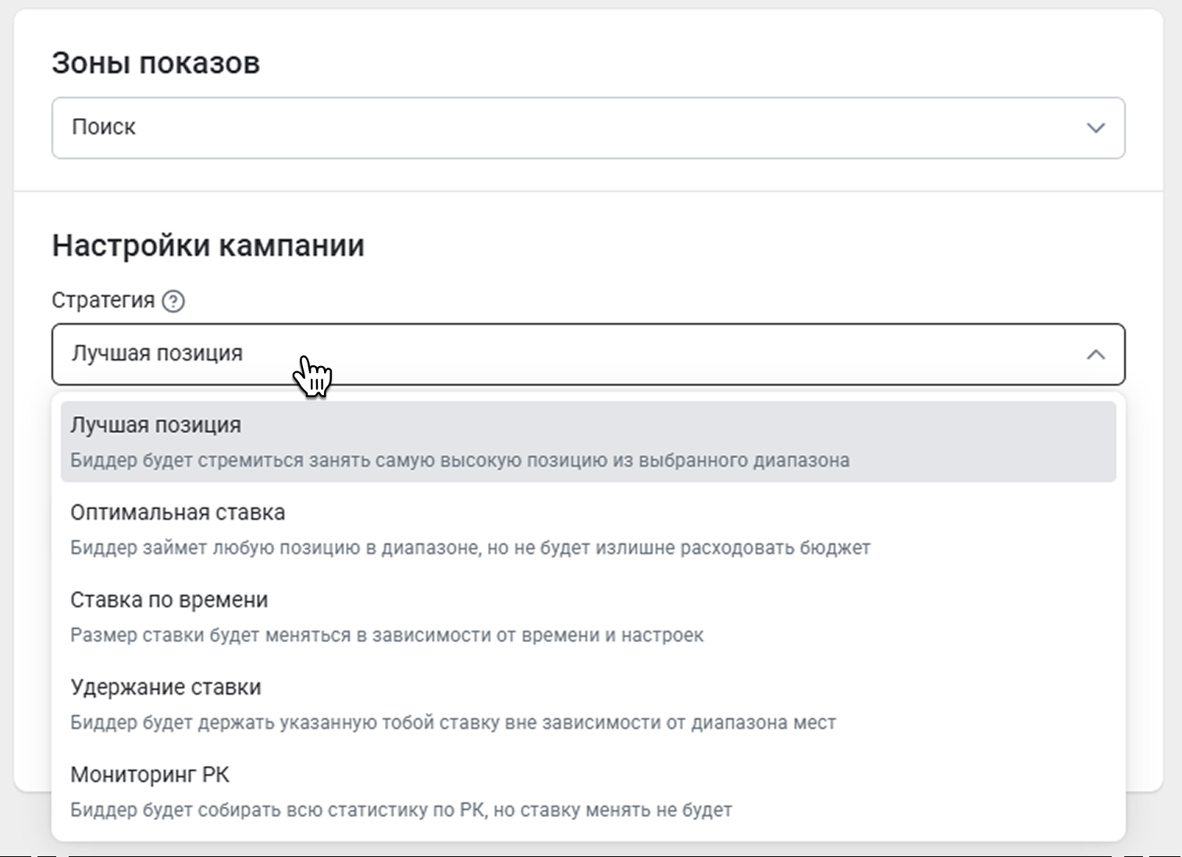Click the Настройки кампании section heading

click(208, 246)
